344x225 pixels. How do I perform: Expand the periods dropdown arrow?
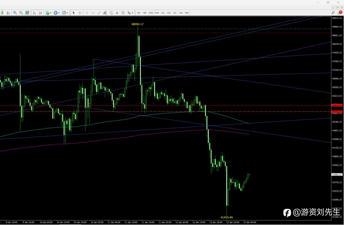[59, 13]
